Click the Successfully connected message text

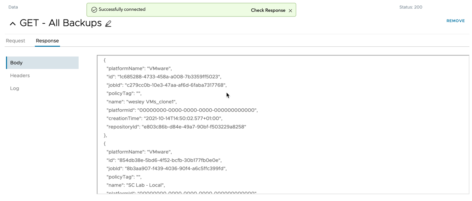122,10
